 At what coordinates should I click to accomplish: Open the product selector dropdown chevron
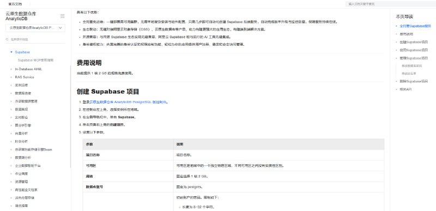pos(60,28)
